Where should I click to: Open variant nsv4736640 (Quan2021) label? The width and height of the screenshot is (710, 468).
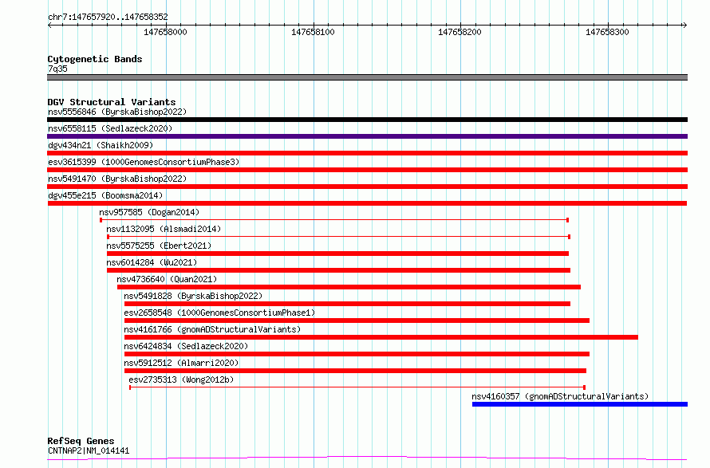point(167,279)
